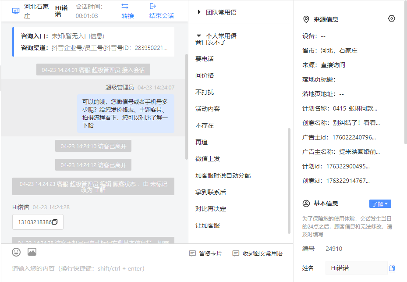Select the 活动内容 quick phrase
Viewport: 407px width, 282px height.
(208, 109)
